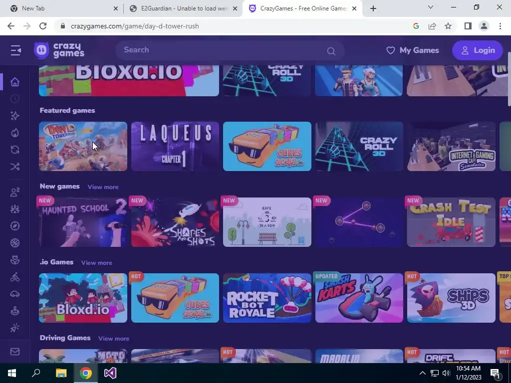Viewport: 511px width, 383px height.
Task: Open Crash Test Idle game
Action: coord(451,222)
